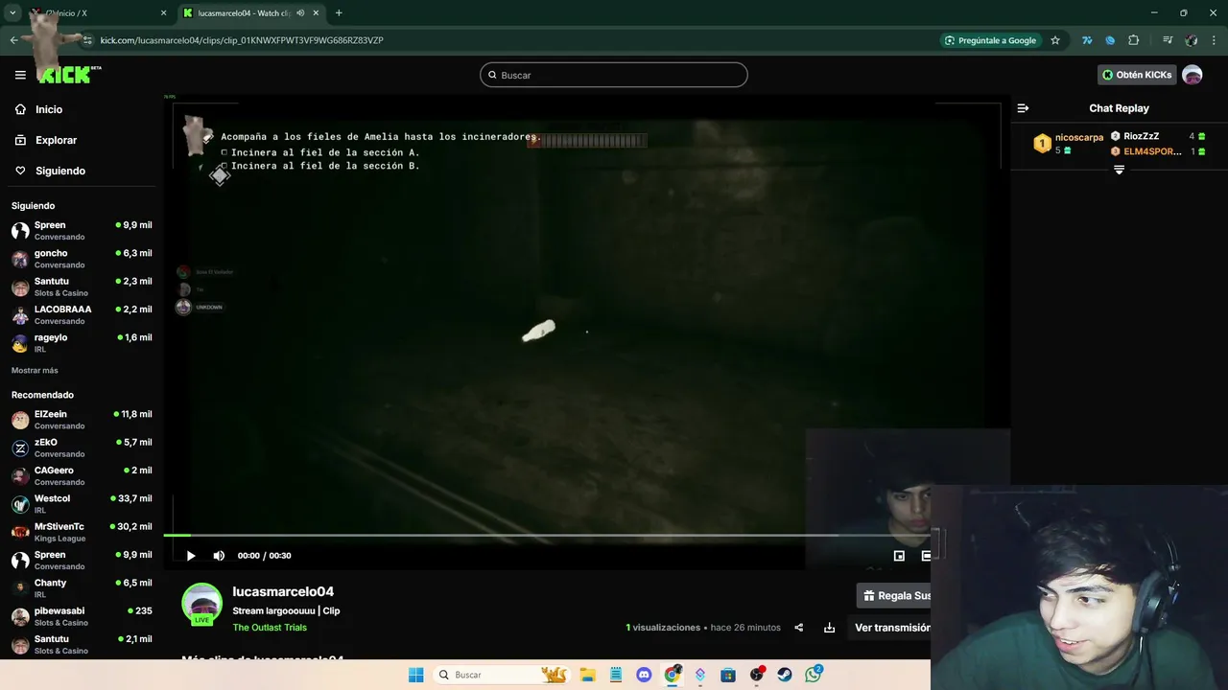Open rageylo channel in sidebar
Viewport: 1228px width, 690px height.
(x=82, y=343)
